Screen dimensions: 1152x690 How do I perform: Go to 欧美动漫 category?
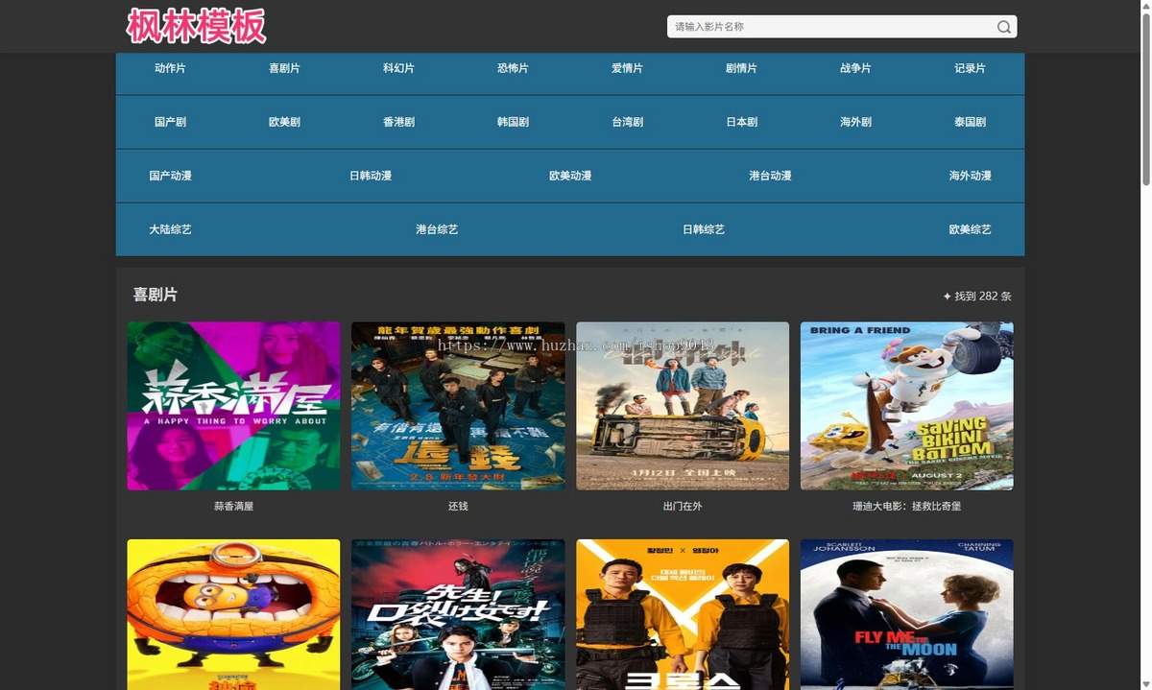(570, 176)
